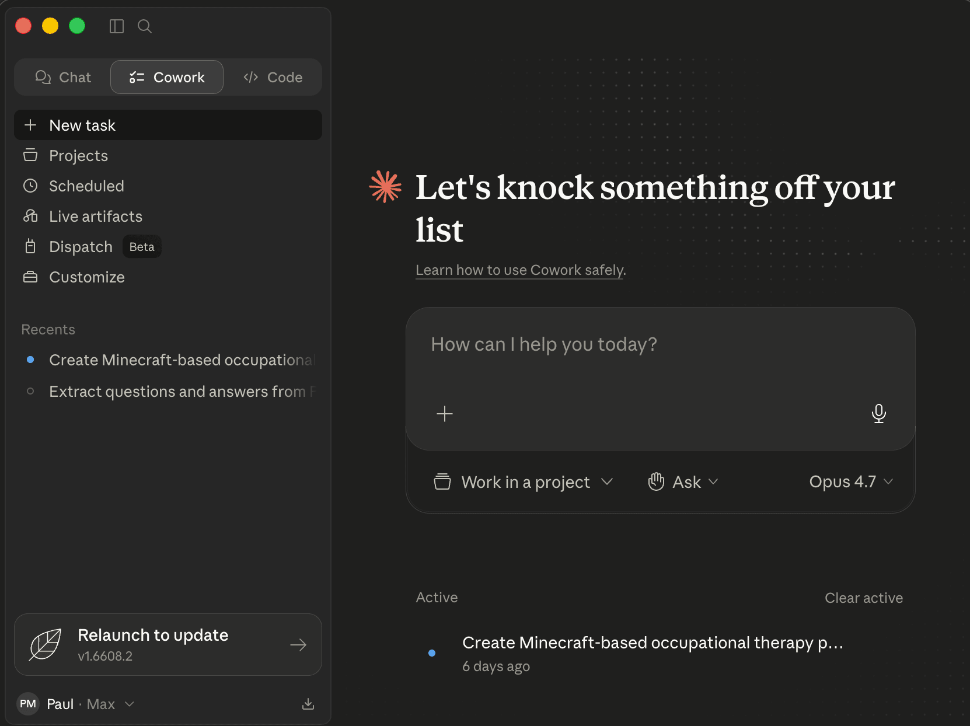Open 'Learn how to use Cowork safely' link
Image resolution: width=970 pixels, height=726 pixels.
click(x=521, y=270)
